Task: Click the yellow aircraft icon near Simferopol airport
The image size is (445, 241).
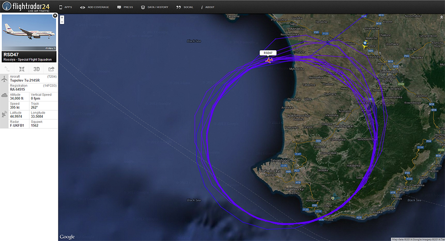Action: (365, 47)
